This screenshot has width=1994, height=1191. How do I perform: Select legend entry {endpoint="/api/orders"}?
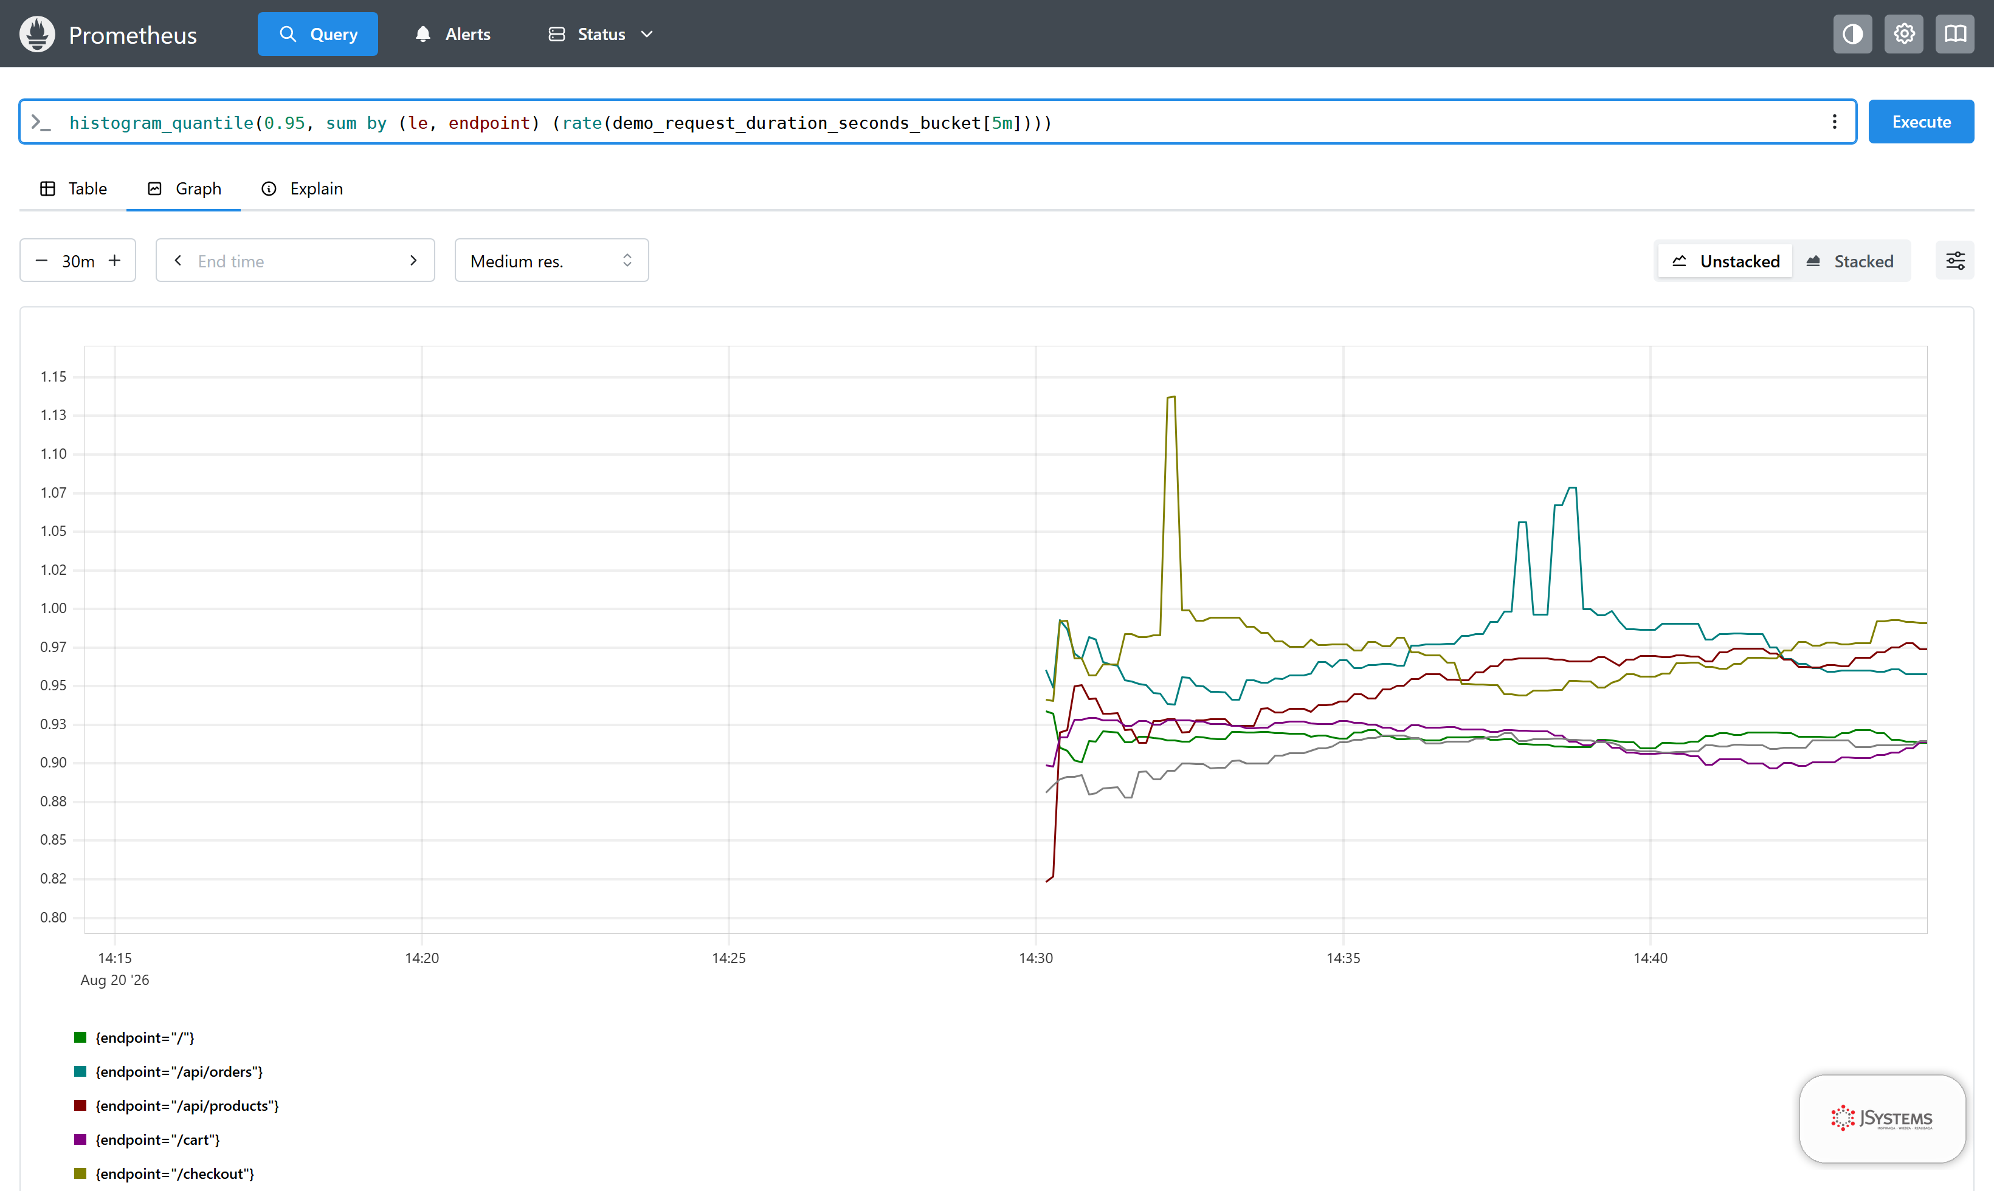(x=179, y=1071)
